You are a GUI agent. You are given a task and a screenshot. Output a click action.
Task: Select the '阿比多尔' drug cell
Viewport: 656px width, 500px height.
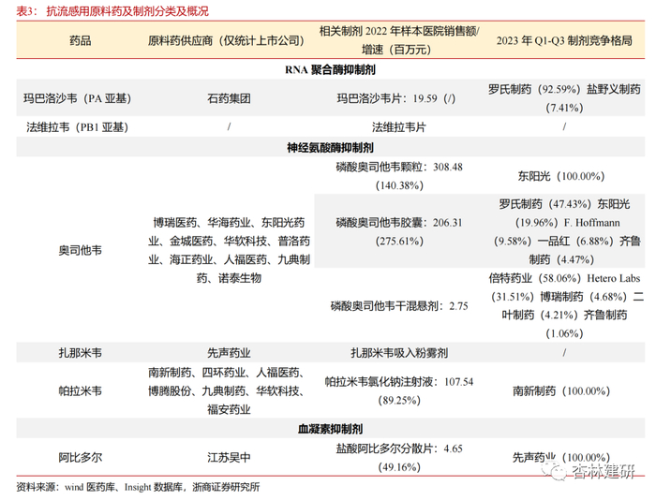[x=80, y=457]
